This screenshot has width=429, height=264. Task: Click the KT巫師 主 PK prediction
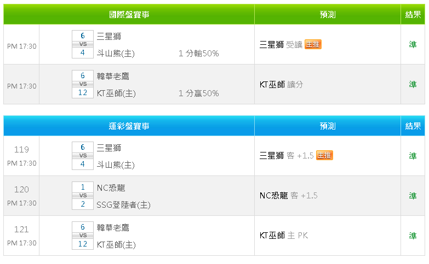coord(284,235)
